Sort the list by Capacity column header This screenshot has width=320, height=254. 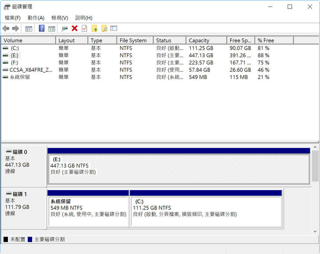[206, 40]
